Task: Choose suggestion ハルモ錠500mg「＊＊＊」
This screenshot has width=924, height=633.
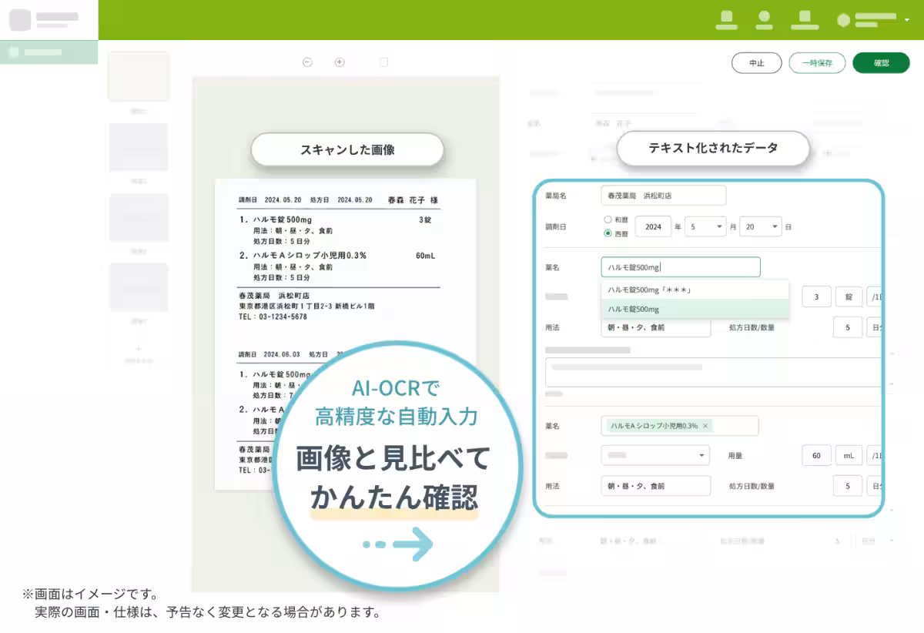Action: (x=695, y=290)
